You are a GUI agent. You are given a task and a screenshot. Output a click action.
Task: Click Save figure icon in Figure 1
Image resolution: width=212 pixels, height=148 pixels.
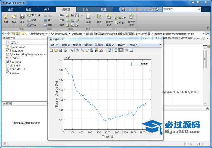[60, 50]
